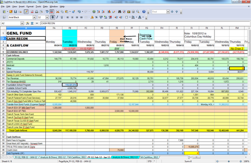Switch to FY-11, FEB-11 - JAN-12 tab
The width and height of the screenshot is (251, 163).
(26, 157)
